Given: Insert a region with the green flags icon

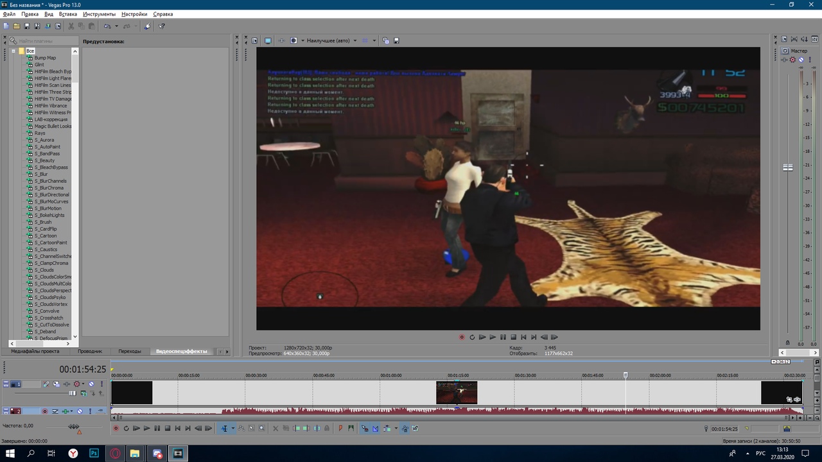Looking at the screenshot, I should [351, 428].
